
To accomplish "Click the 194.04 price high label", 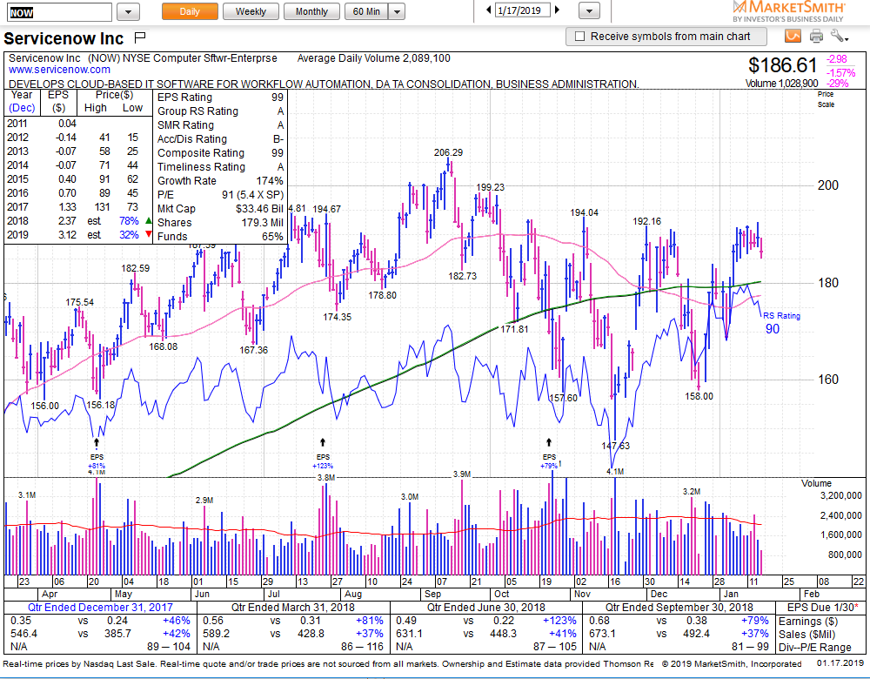I will tap(585, 212).
